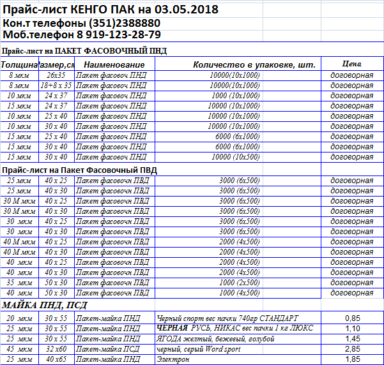
Task: Click the 'Цена' header cell
Action: pos(352,64)
